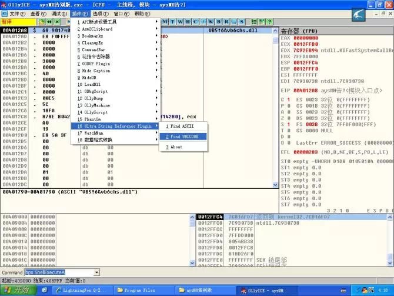The width and height of the screenshot is (394, 296).
Task: Open the W windows list button
Action: click(x=179, y=22)
